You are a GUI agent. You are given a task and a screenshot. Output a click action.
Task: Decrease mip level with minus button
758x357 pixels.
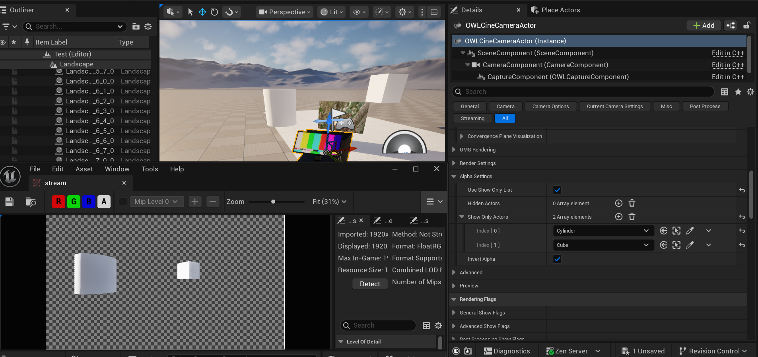coord(213,202)
